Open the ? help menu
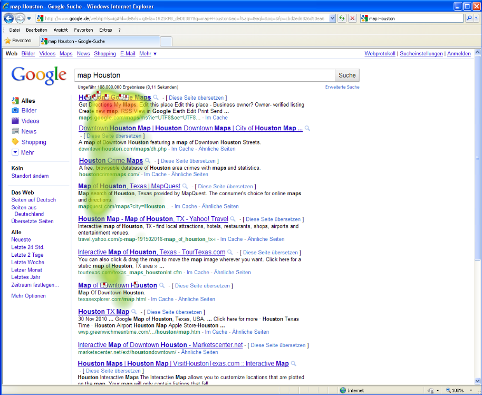 pos(119,30)
